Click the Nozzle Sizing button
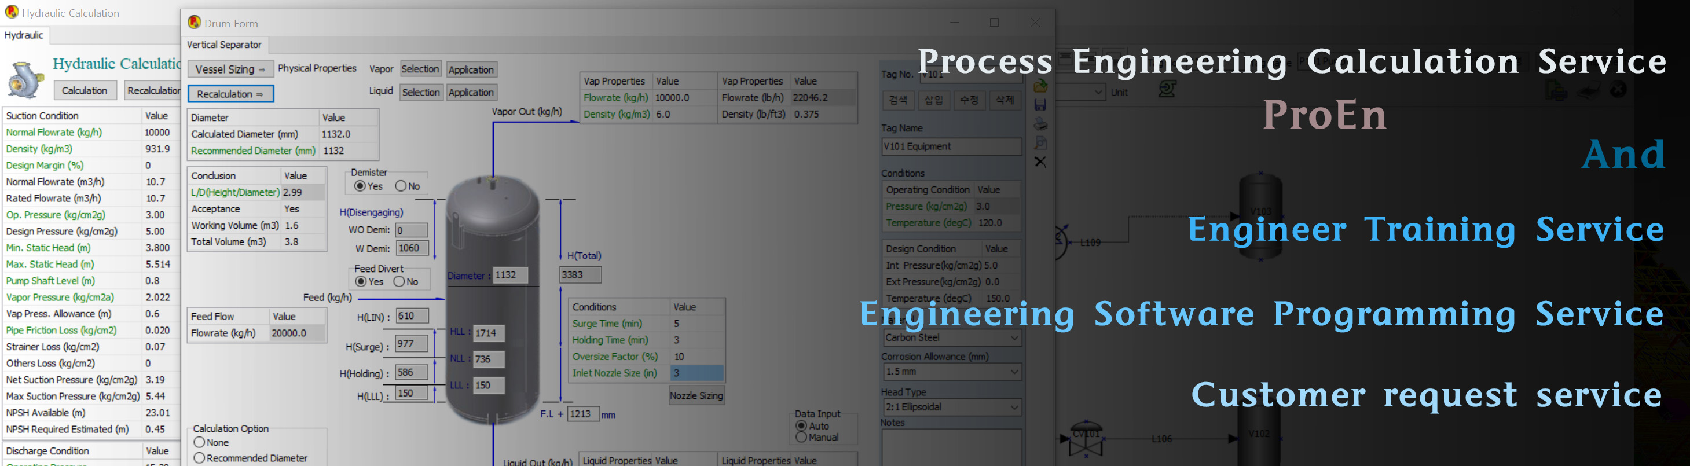Screen dimensions: 1690x466 696,396
